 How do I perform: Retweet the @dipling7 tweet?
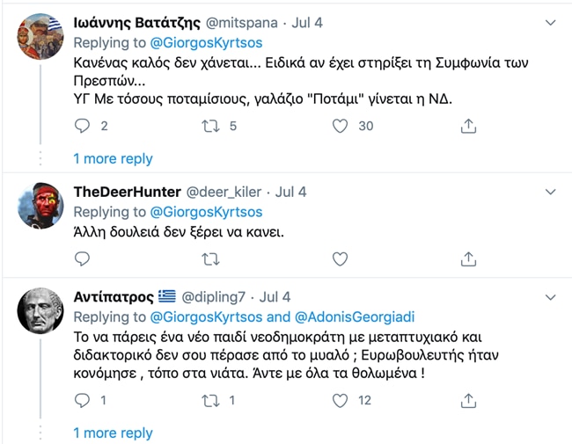210,400
